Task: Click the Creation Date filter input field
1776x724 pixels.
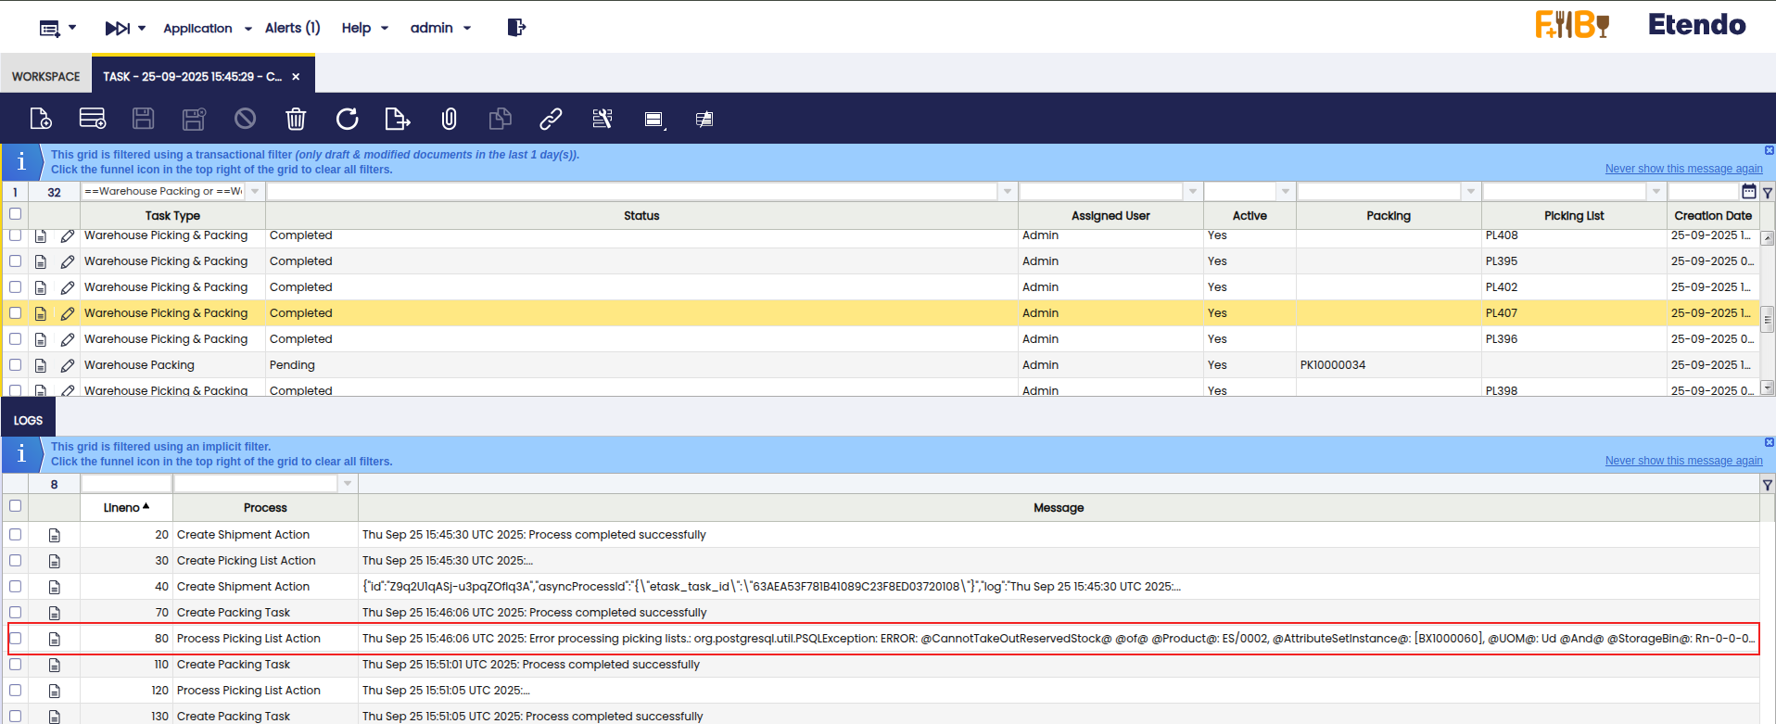Action: [1702, 192]
